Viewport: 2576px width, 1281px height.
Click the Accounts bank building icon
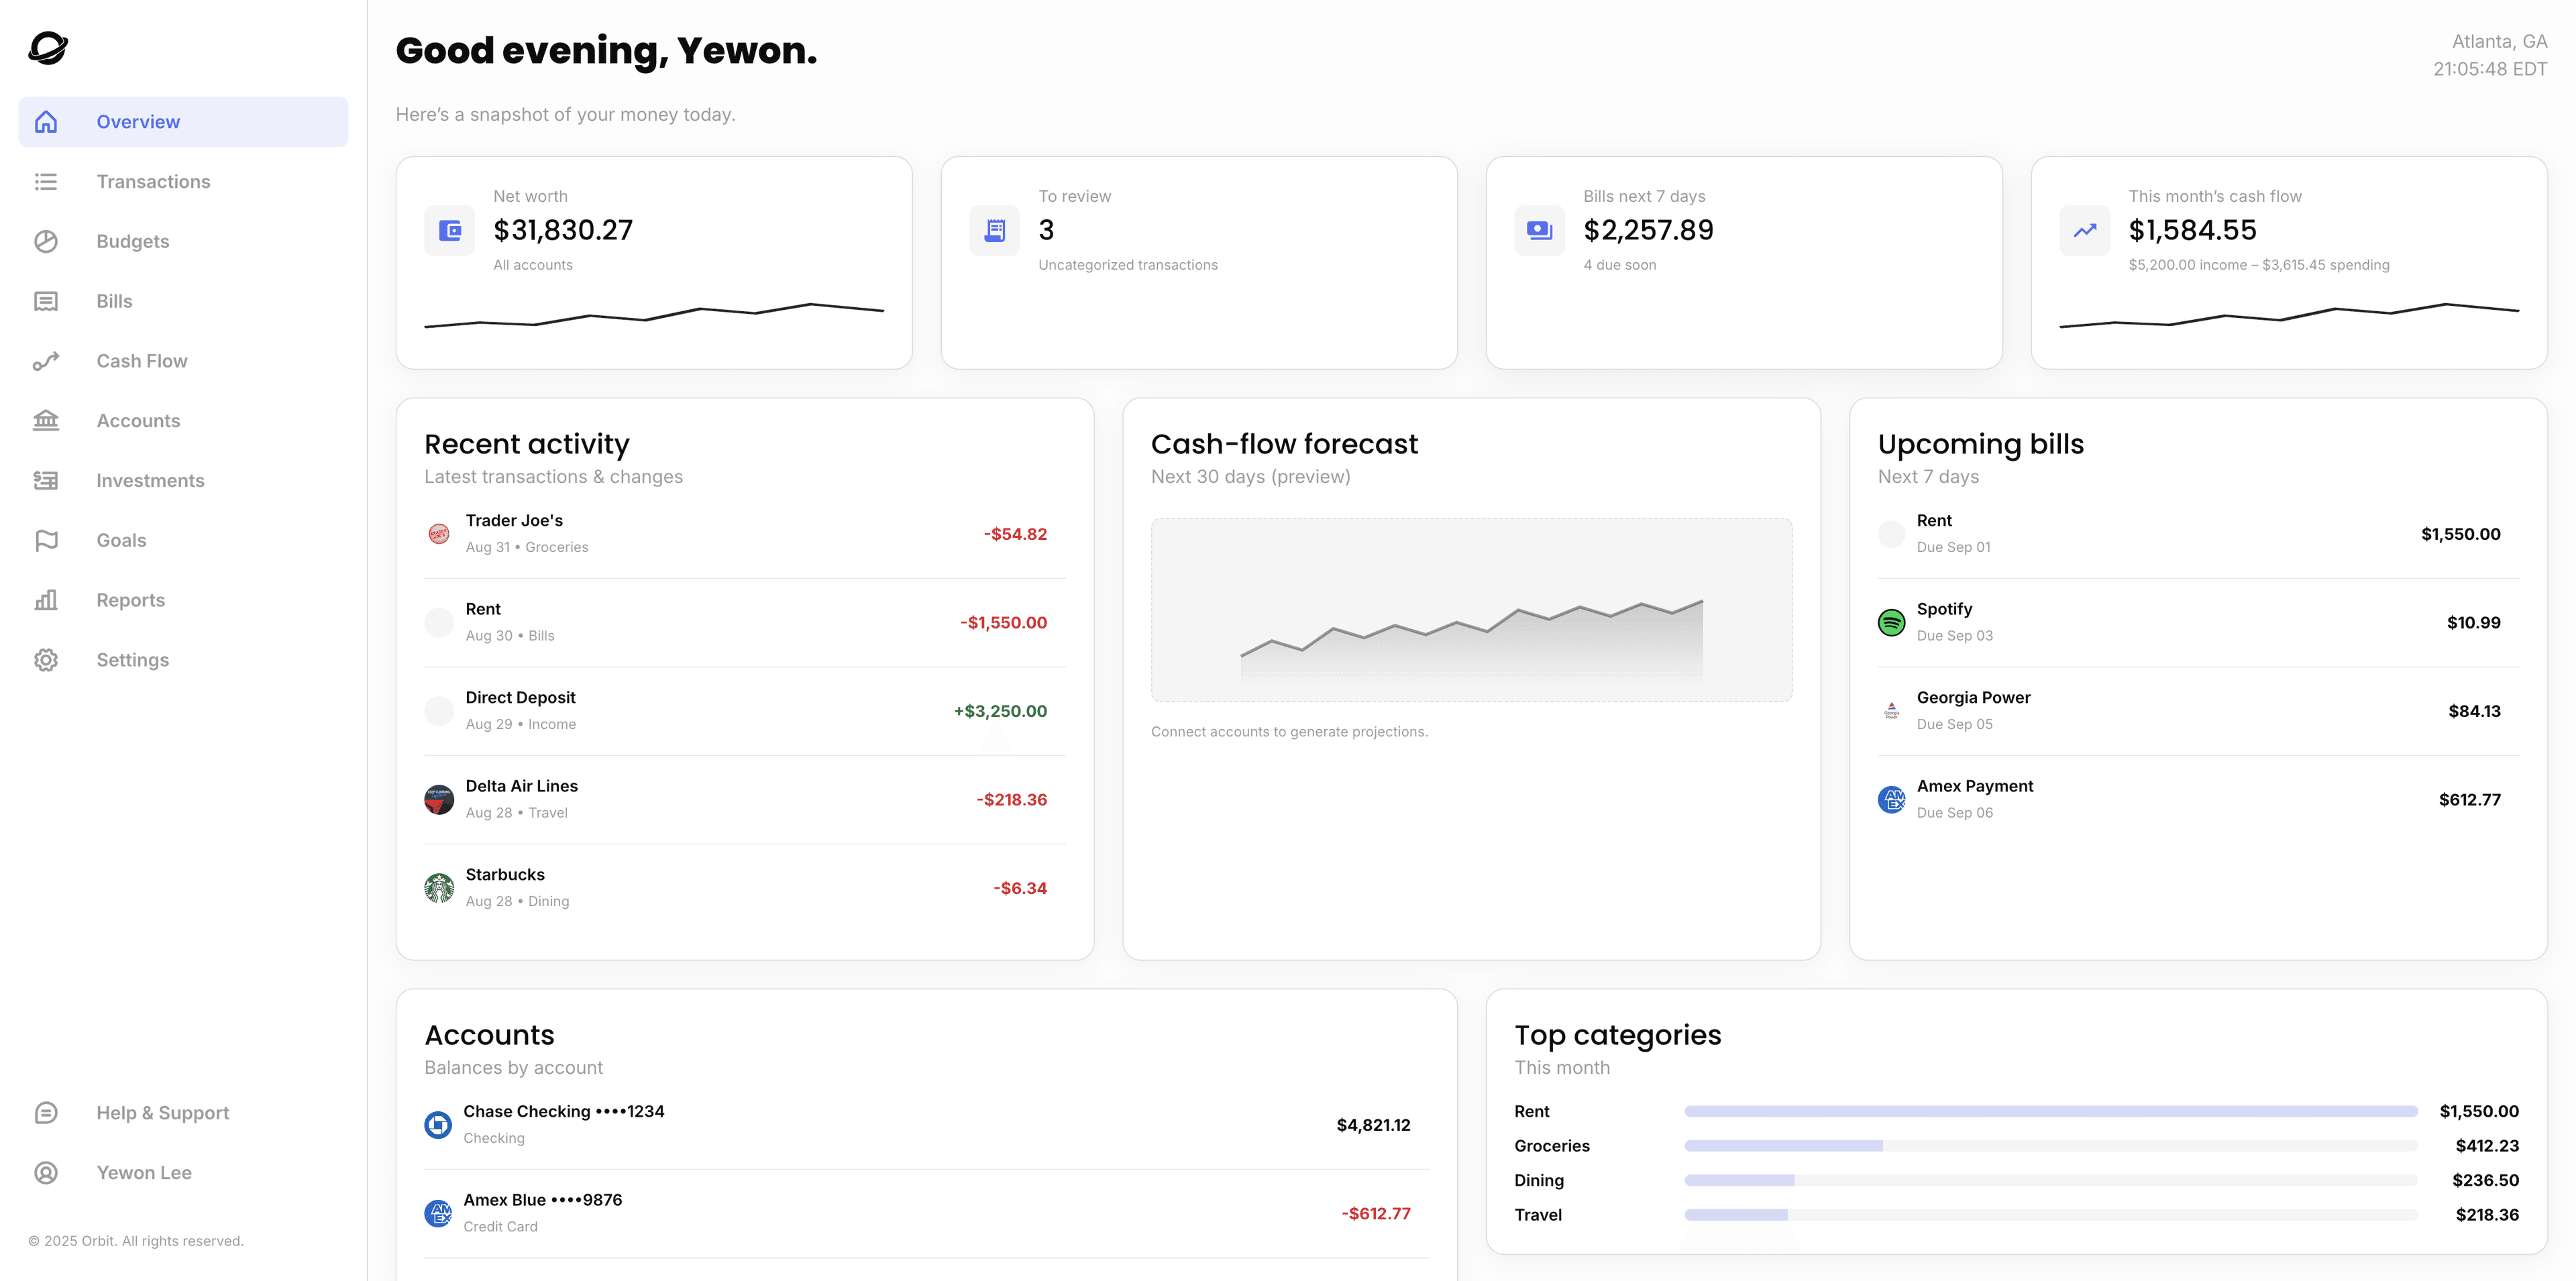tap(46, 421)
